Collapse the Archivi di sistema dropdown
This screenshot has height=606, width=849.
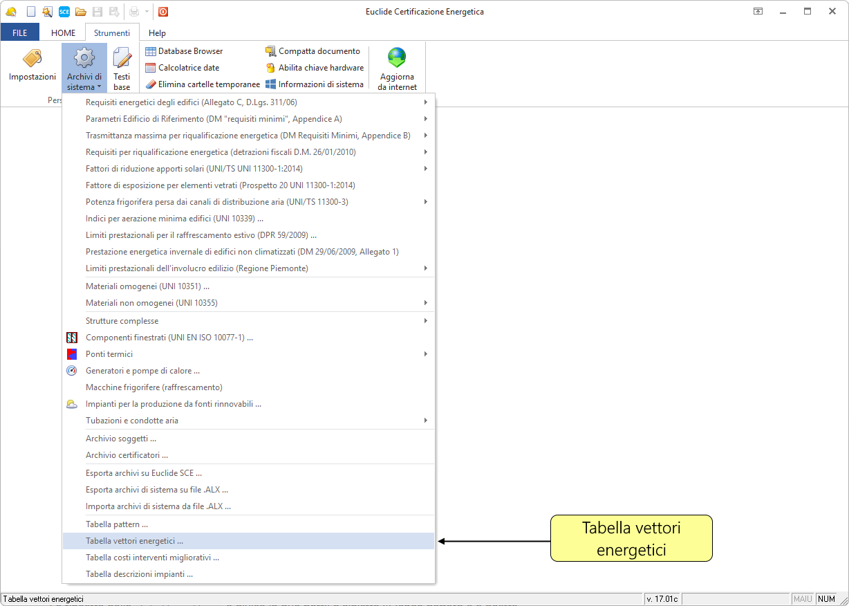[84, 68]
